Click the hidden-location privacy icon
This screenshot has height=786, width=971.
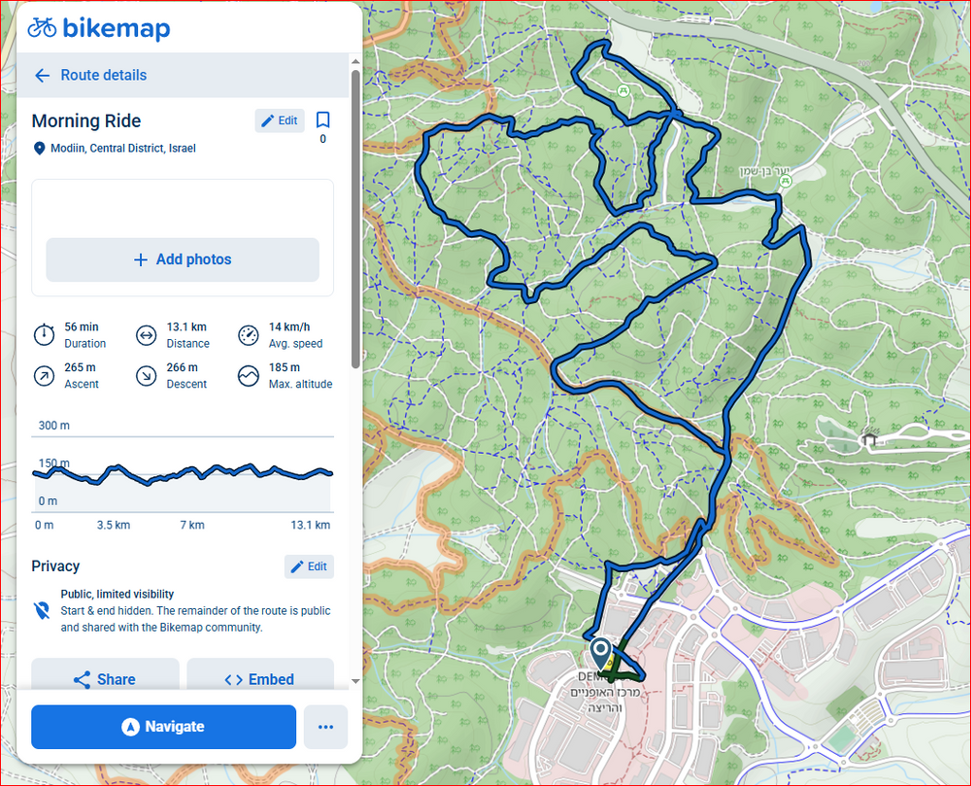[x=42, y=611]
